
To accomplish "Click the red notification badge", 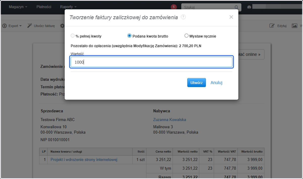I will click(174, 7).
